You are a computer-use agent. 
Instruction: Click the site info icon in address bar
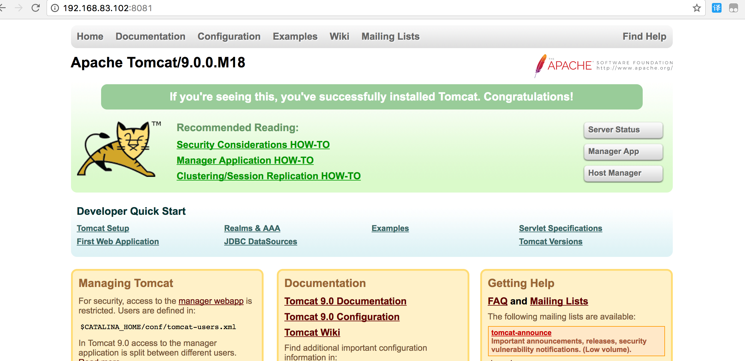click(x=55, y=8)
